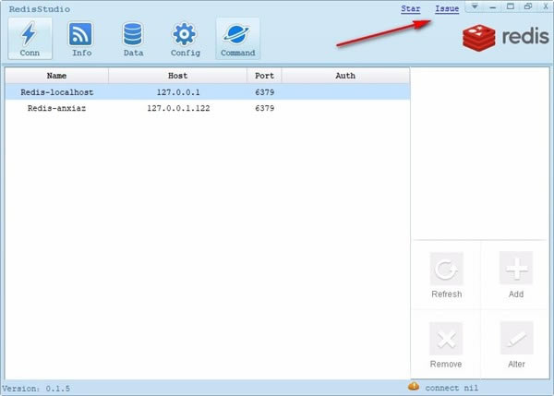Image resolution: width=554 pixels, height=396 pixels.
Task: Sort by the Name column header
Action: (57, 76)
